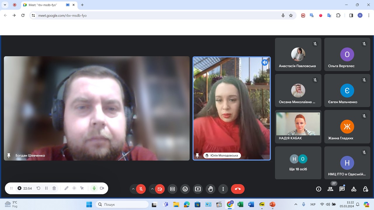Open the meeting details info icon
The image size is (374, 210).
[x=318, y=189]
